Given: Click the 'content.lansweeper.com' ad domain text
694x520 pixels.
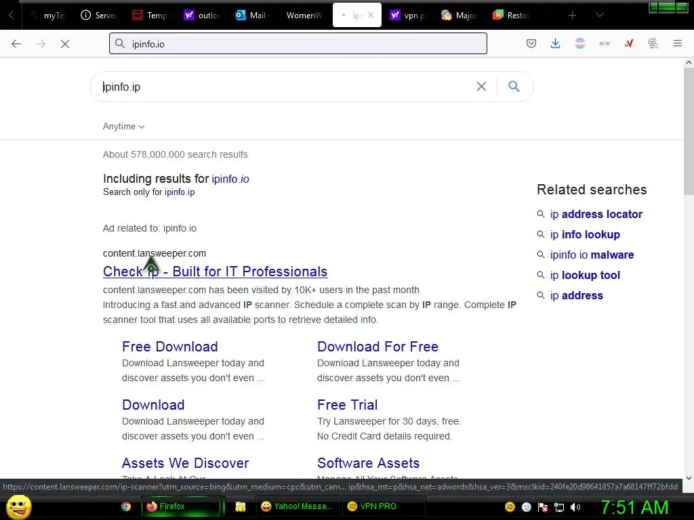Looking at the screenshot, I should [155, 253].
